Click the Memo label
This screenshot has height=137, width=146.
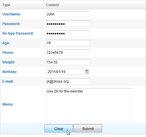[8, 104]
